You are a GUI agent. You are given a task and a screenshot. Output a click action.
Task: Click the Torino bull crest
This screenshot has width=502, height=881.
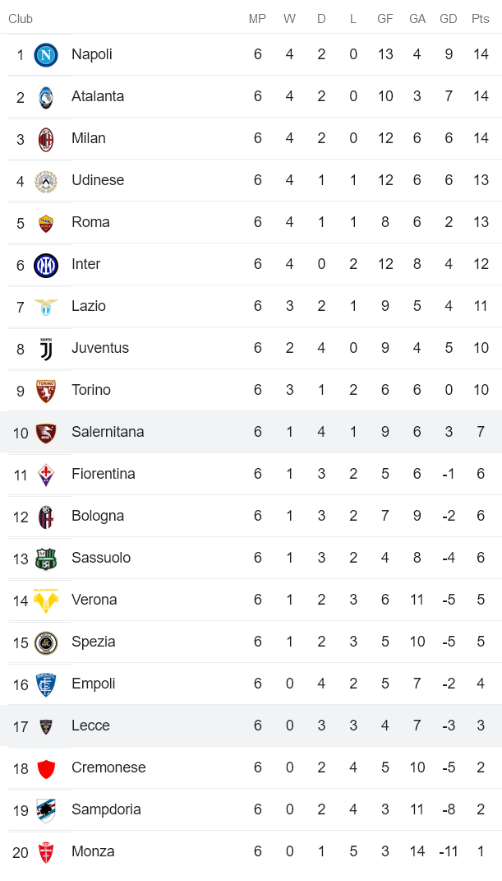point(46,391)
